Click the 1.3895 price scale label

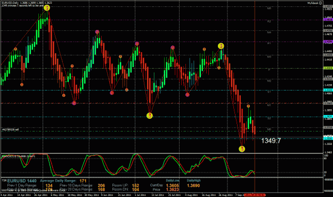point(328,110)
